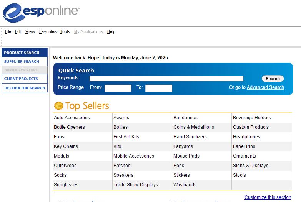Open the greyed-out My Applications menu
Screen dimensions: 301x202
pos(88,31)
